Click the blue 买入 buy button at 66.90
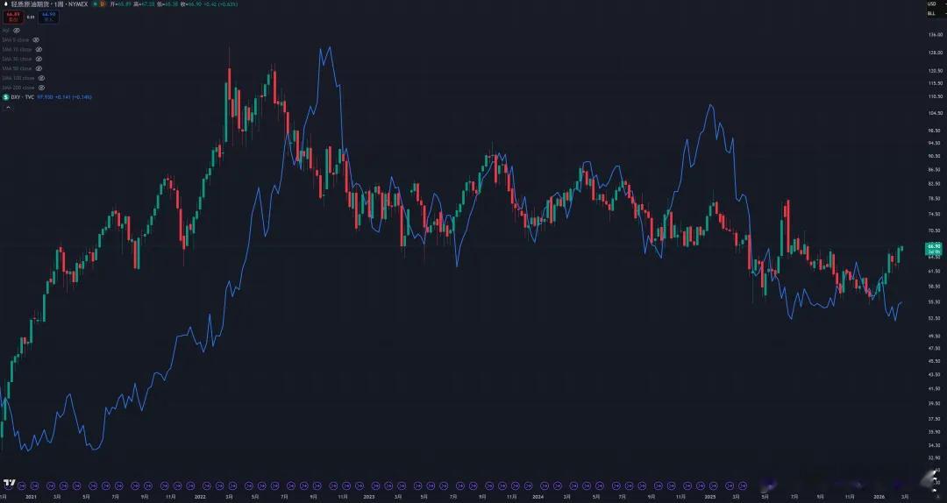Image resolution: width=947 pixels, height=503 pixels. [x=48, y=17]
